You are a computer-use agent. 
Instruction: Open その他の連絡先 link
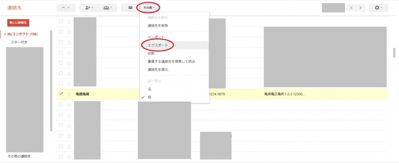tap(19, 156)
